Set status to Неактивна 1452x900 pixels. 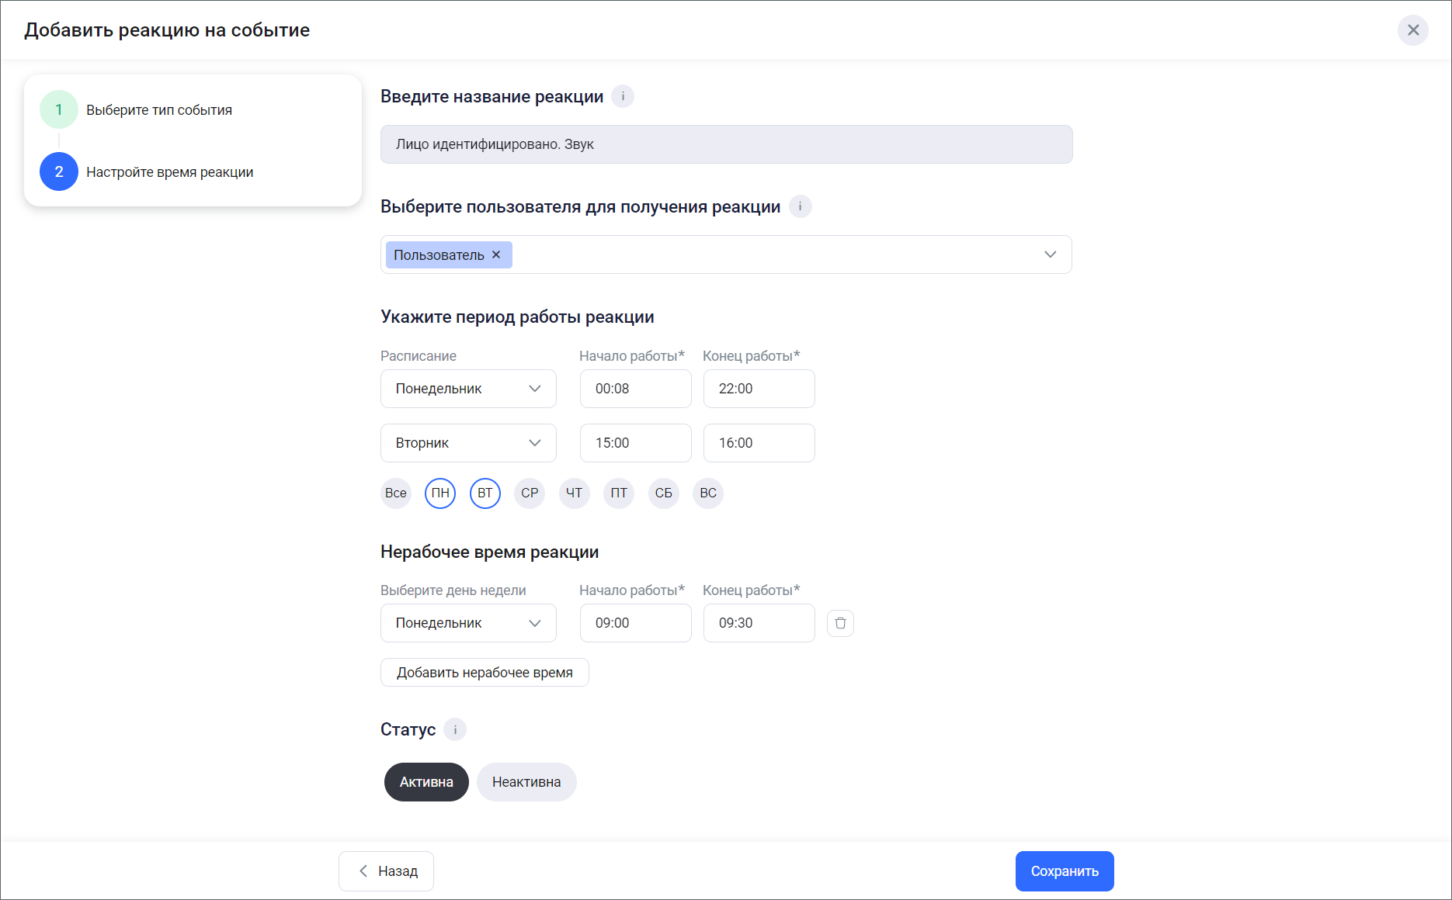tap(526, 782)
